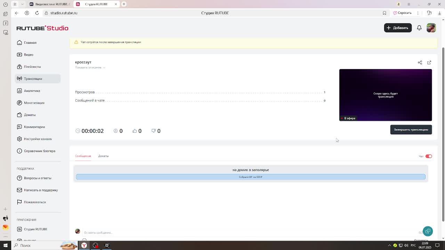Click the dislikes counter icon
This screenshot has width=445, height=250.
tap(154, 131)
